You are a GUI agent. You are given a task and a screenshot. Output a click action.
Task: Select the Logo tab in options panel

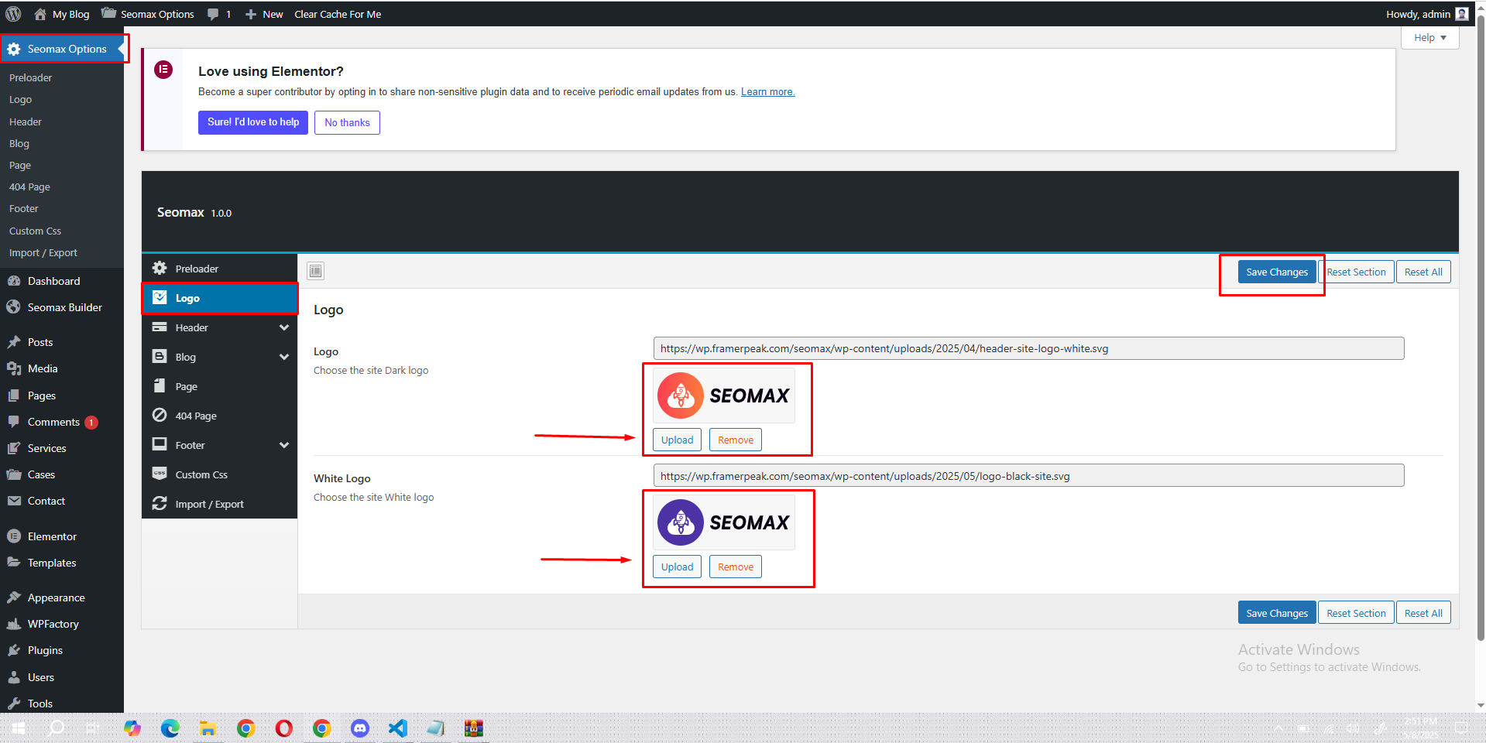click(x=220, y=298)
